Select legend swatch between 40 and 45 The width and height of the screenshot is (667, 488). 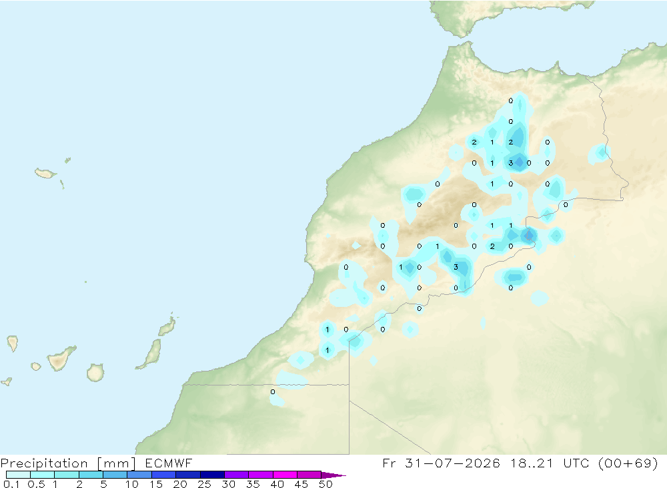click(x=285, y=475)
